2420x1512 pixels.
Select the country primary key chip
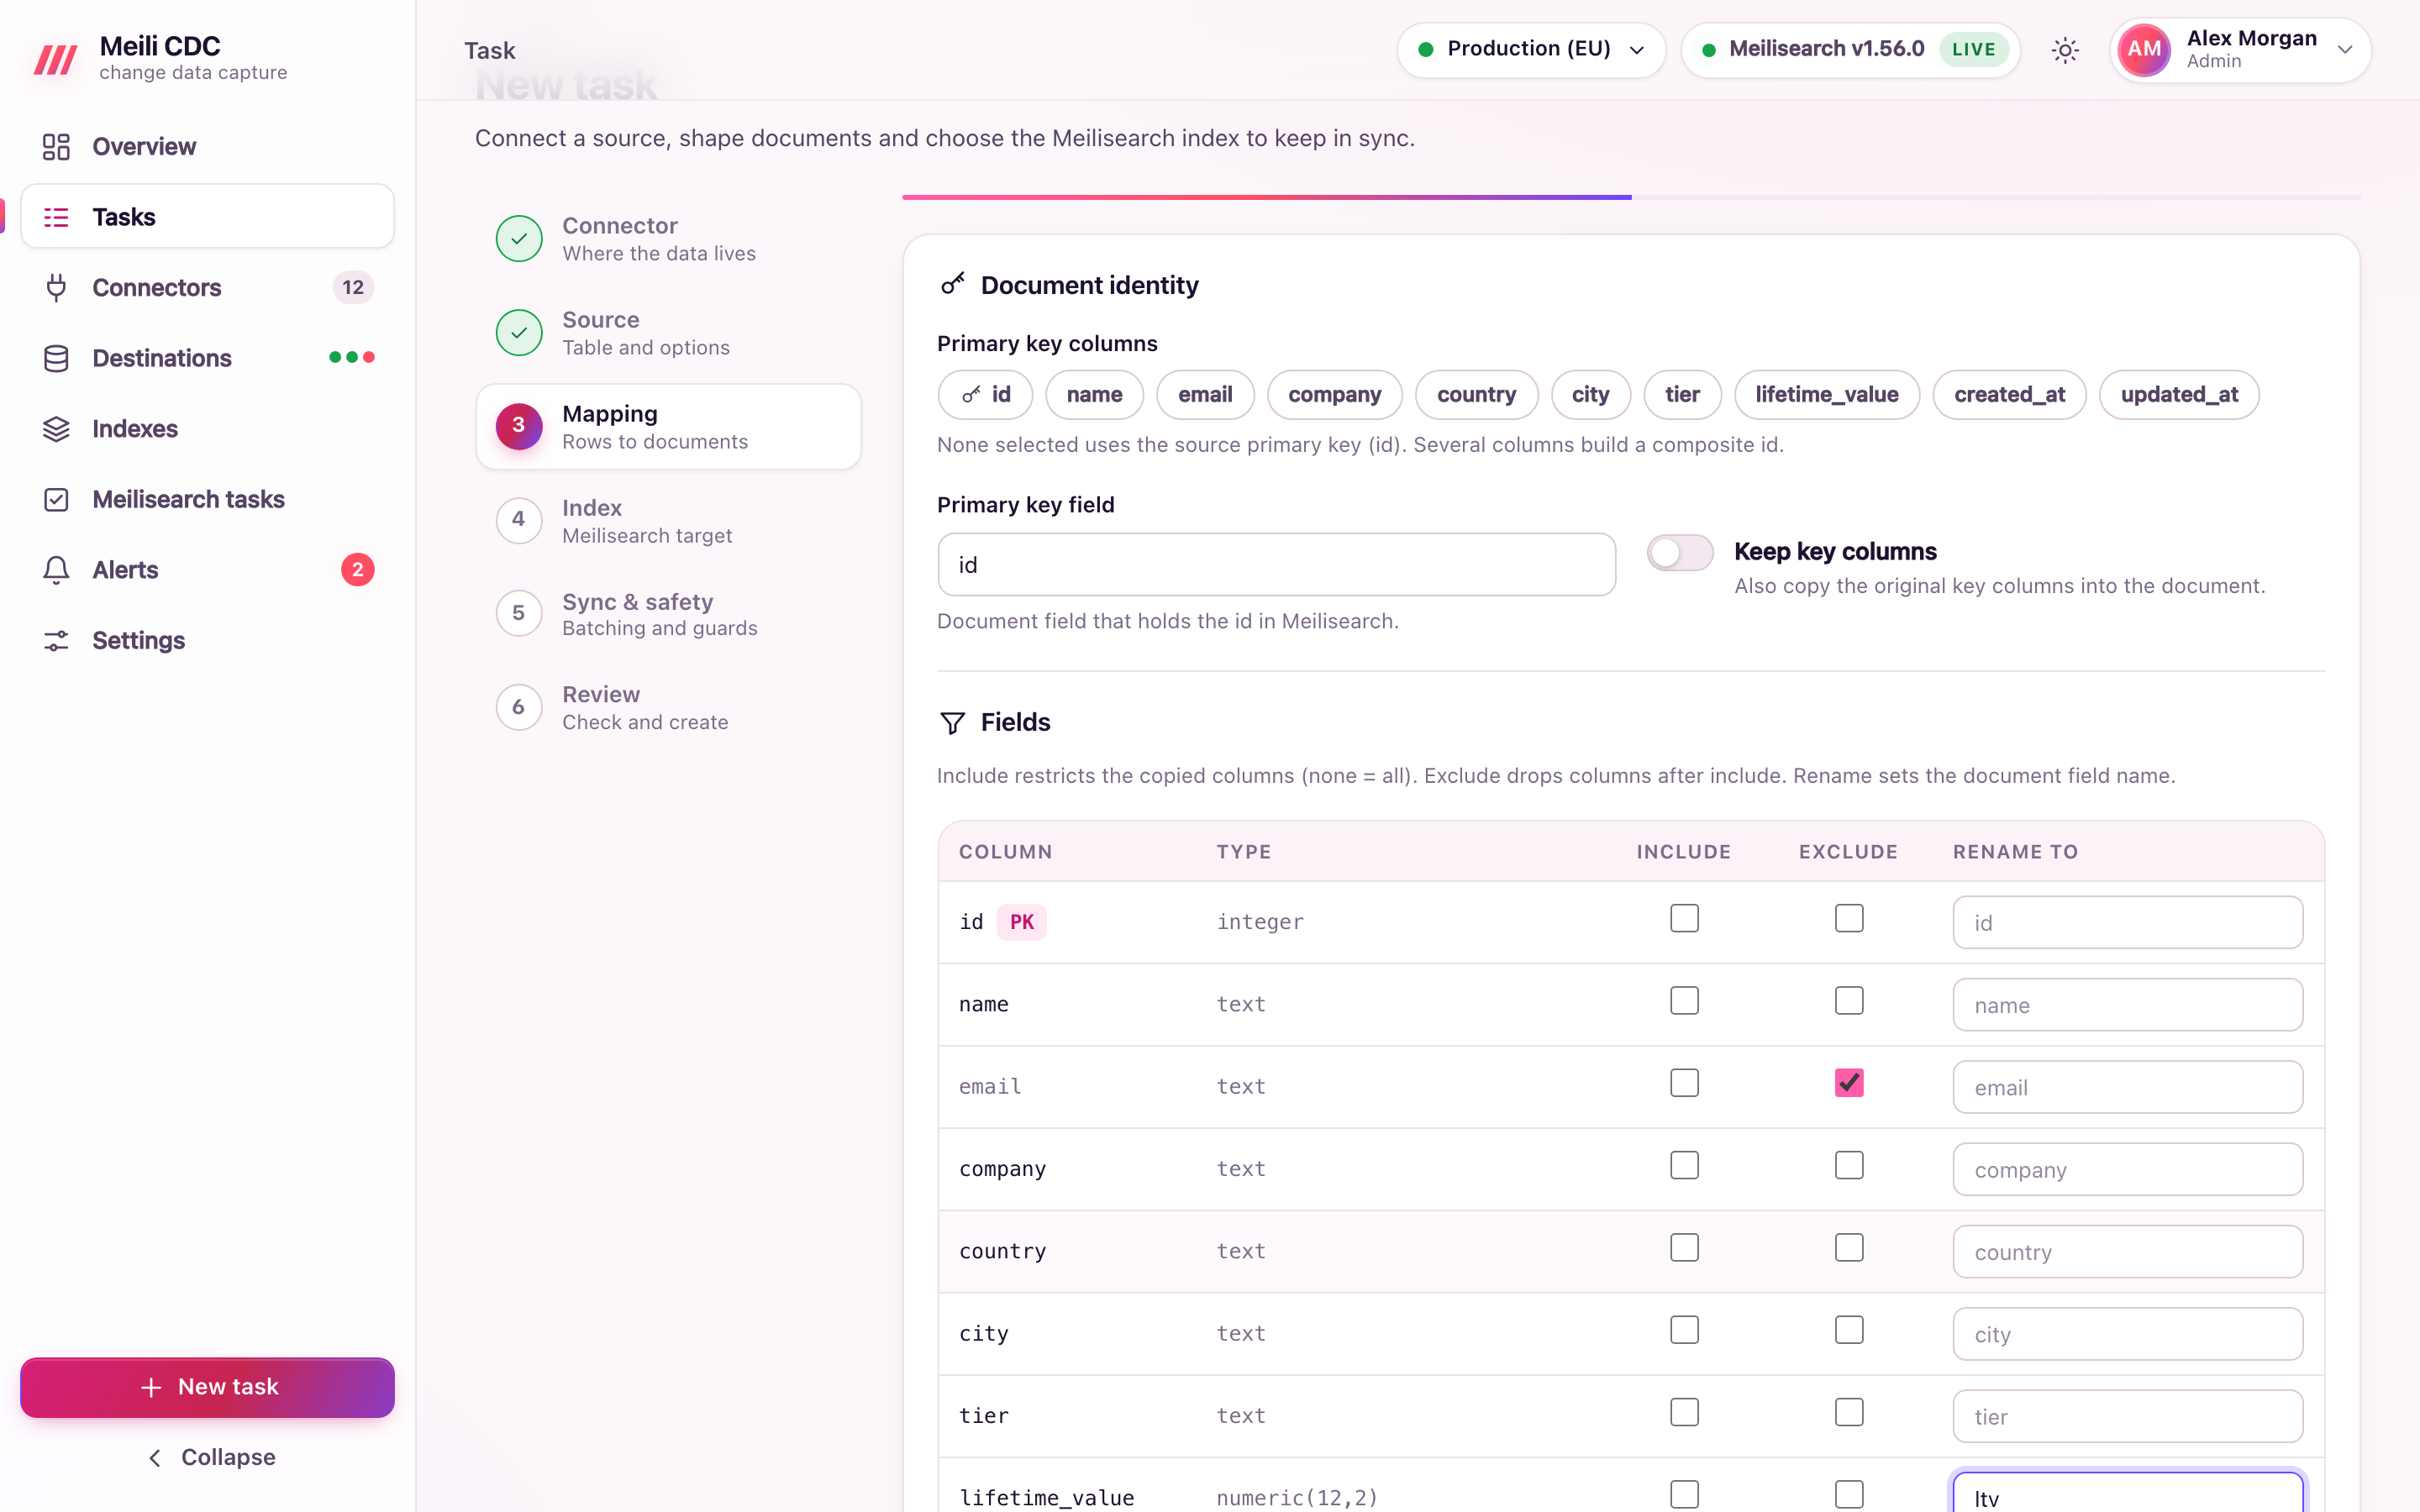click(x=1476, y=395)
